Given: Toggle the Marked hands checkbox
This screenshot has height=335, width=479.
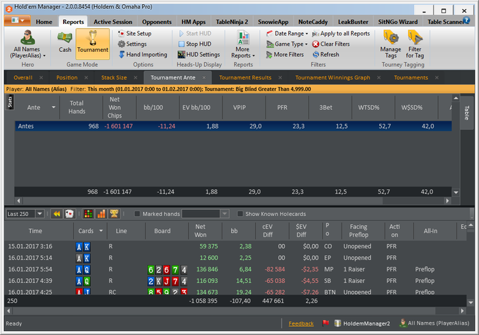Looking at the screenshot, I should 137,214.
